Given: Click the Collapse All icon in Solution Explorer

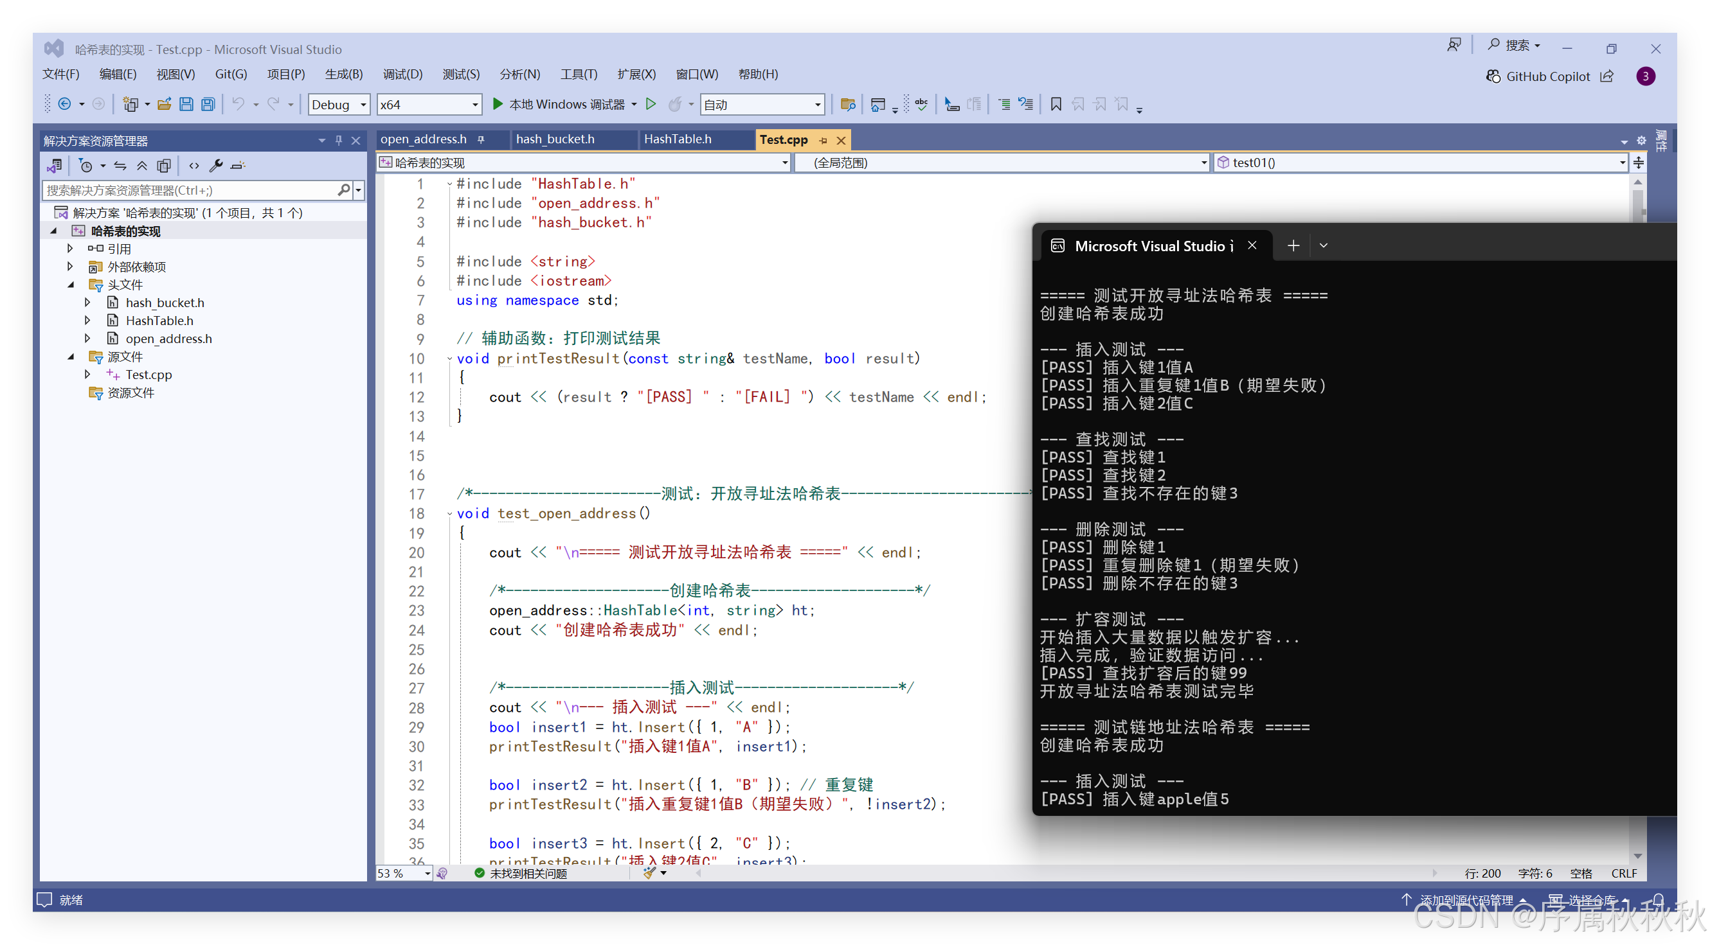Looking at the screenshot, I should coord(142,166).
